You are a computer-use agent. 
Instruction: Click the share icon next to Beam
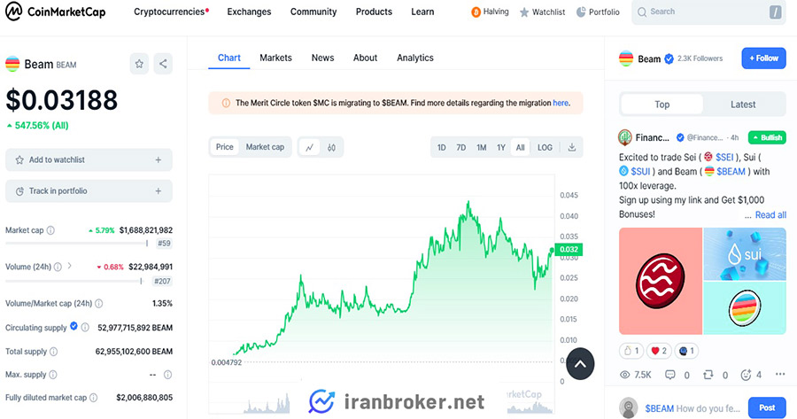pyautogui.click(x=163, y=64)
